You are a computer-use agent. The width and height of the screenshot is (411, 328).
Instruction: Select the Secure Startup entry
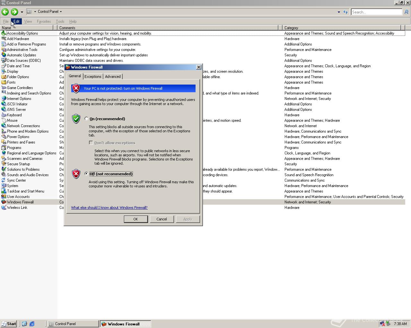click(x=18, y=164)
